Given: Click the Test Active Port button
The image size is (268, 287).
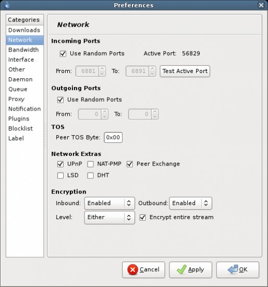Looking at the screenshot, I should click(185, 71).
